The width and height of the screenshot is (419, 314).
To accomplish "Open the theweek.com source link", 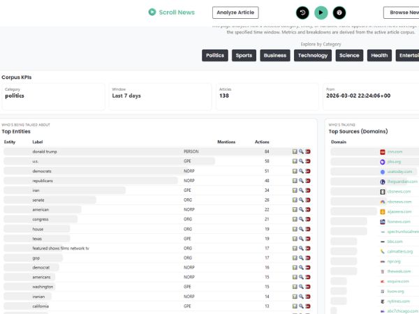I will [x=399, y=271].
